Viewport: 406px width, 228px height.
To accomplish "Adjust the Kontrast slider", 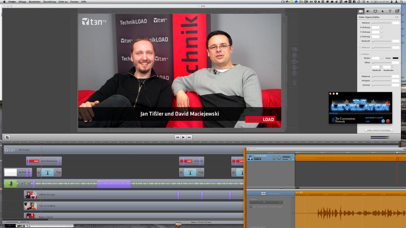I will 382,85.
